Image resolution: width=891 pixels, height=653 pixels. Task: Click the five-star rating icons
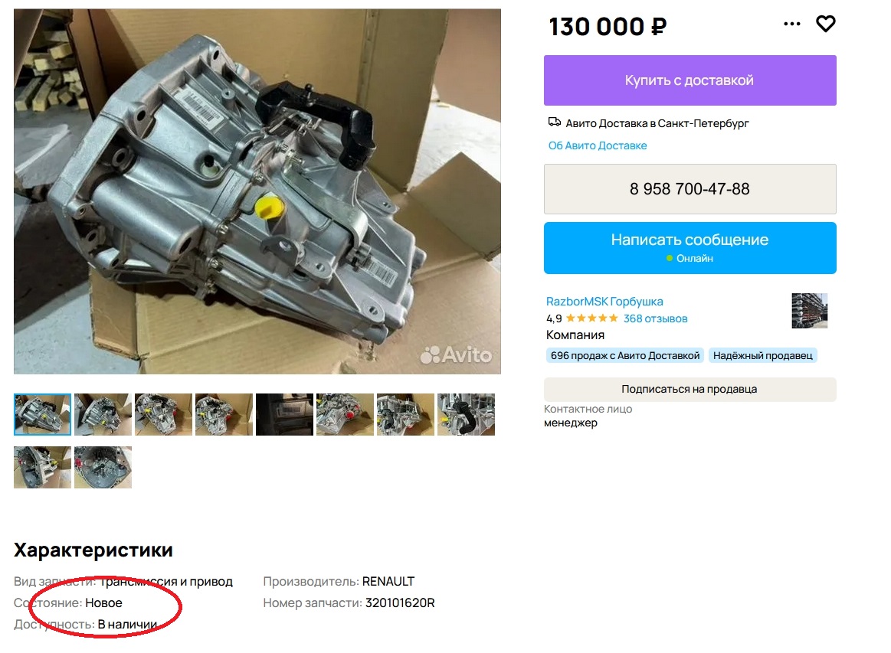pos(591,318)
